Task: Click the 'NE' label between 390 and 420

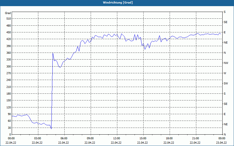Action: [x=226, y=43]
